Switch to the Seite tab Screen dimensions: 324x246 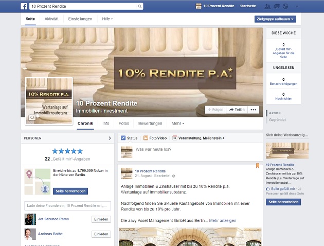pyautogui.click(x=30, y=19)
